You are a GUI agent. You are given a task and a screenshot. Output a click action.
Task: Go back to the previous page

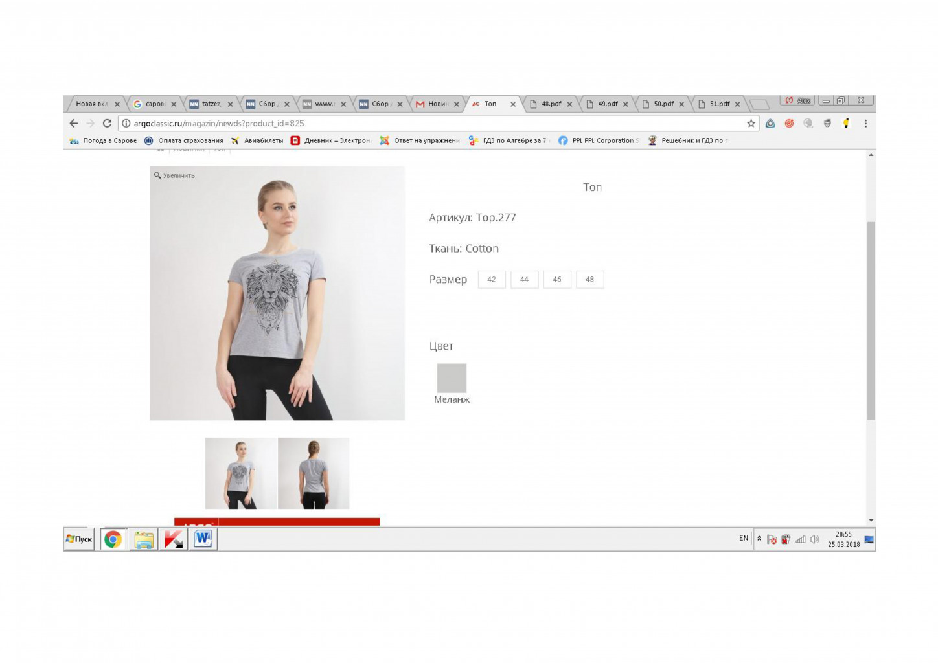click(x=74, y=123)
